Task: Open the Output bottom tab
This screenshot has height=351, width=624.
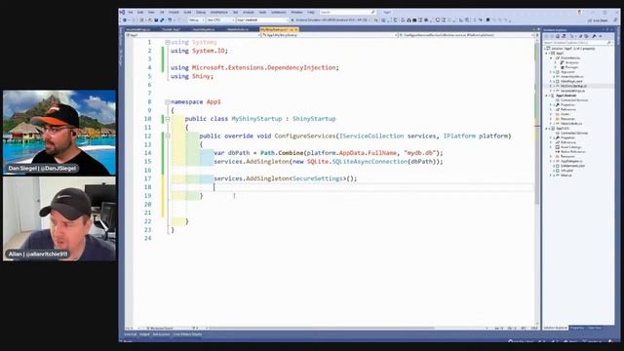Action: 144,334
